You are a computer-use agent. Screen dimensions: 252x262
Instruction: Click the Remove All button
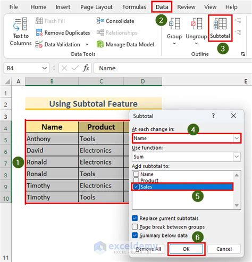tap(148, 249)
